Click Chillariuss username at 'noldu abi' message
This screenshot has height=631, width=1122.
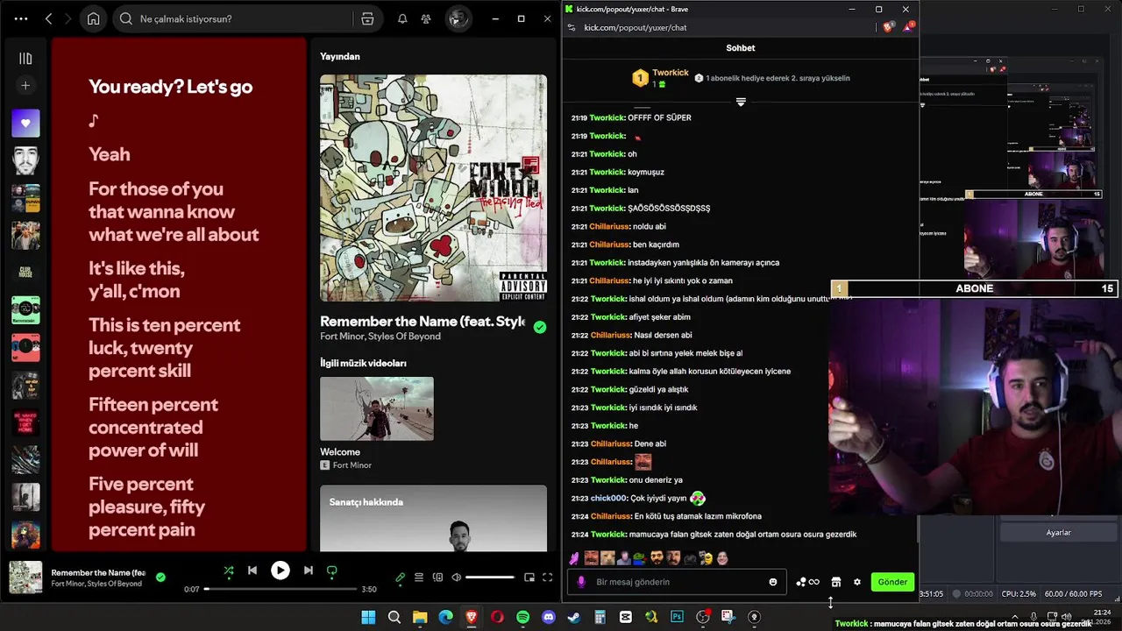[x=609, y=226]
